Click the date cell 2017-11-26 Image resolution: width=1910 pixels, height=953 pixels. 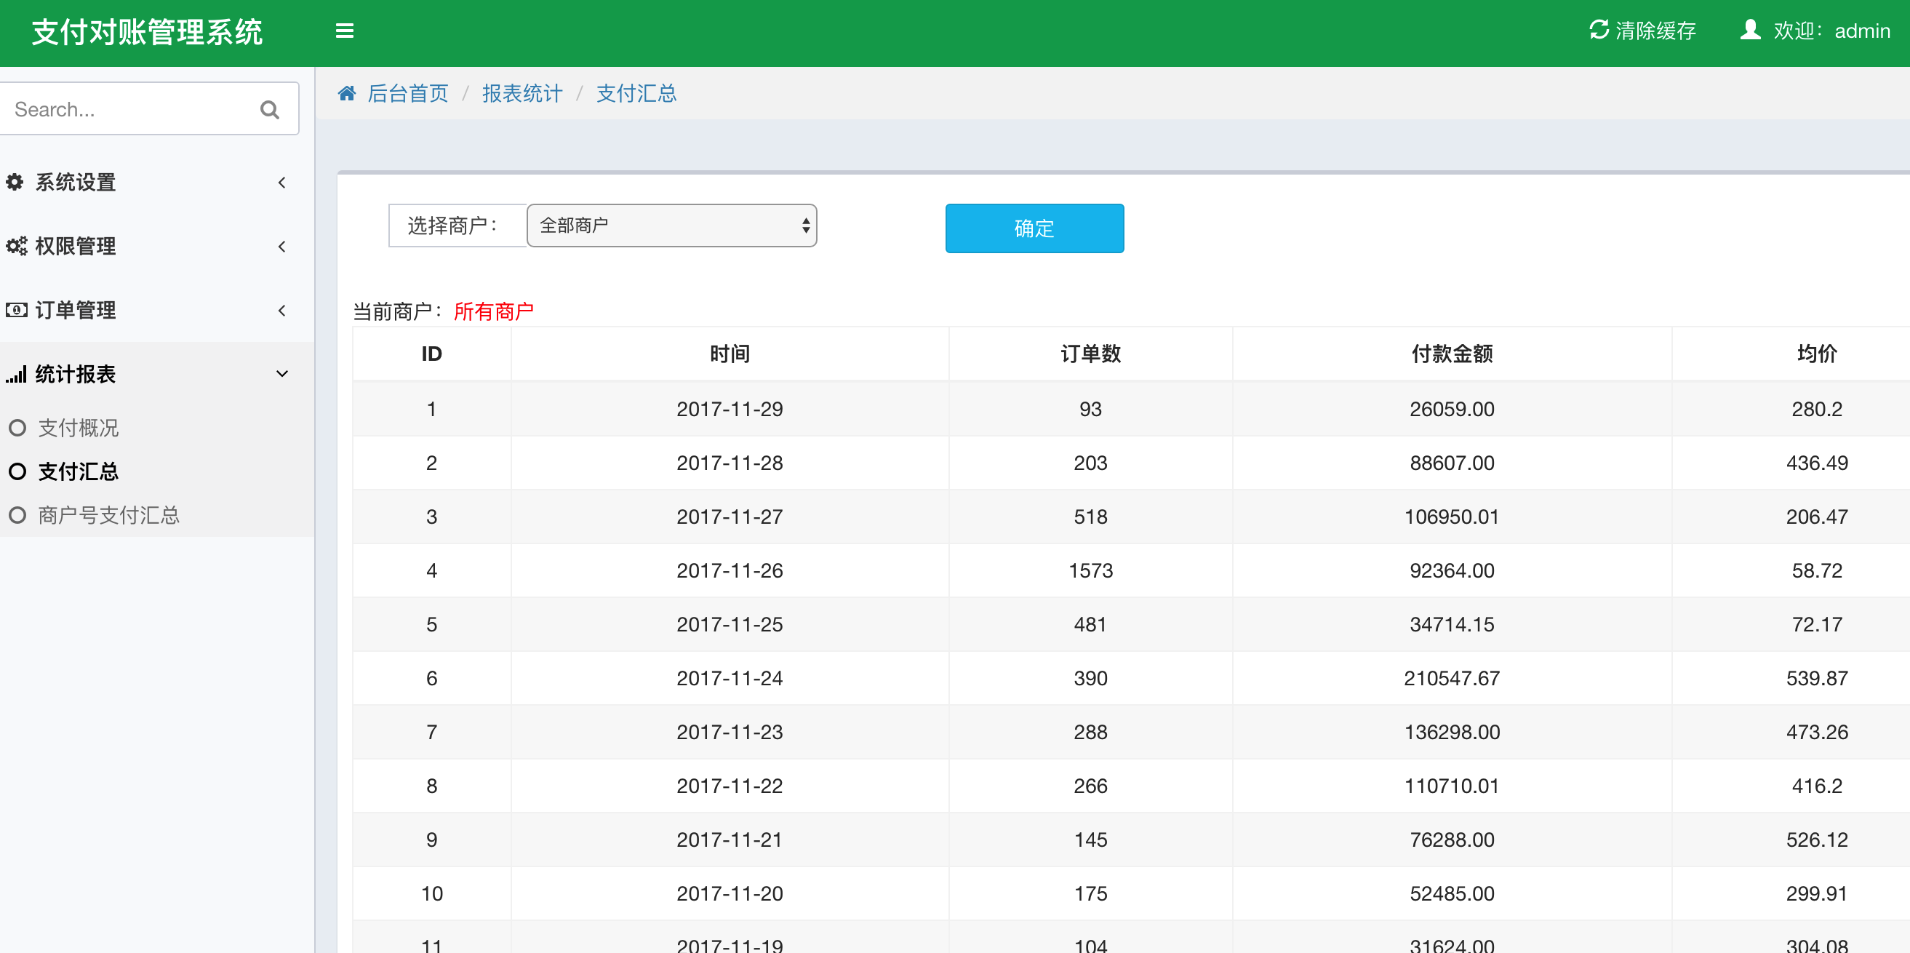730,570
